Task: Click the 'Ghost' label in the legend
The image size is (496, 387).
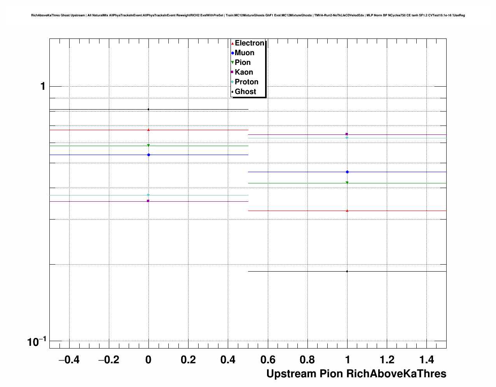Action: click(245, 92)
